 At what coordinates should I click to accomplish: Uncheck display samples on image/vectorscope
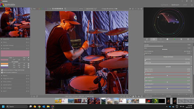pos(2,70)
